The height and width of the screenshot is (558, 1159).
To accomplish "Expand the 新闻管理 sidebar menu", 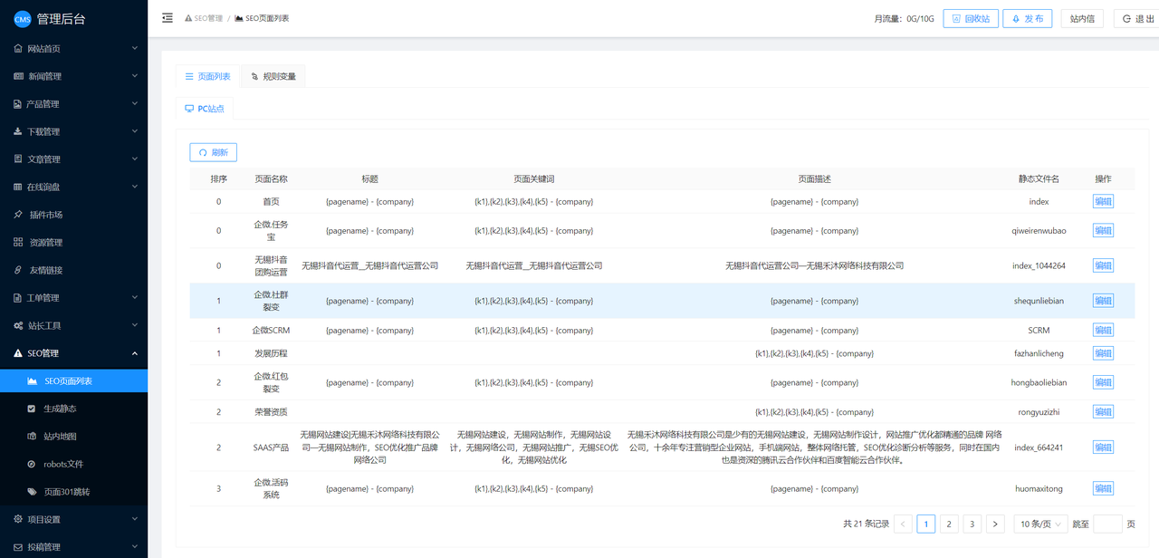I will click(73, 76).
